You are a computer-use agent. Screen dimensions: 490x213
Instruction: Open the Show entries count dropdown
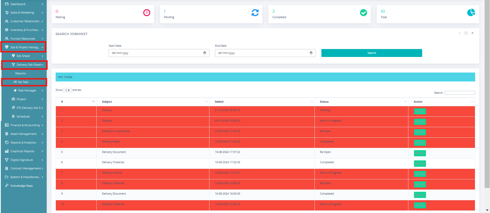pyautogui.click(x=67, y=90)
